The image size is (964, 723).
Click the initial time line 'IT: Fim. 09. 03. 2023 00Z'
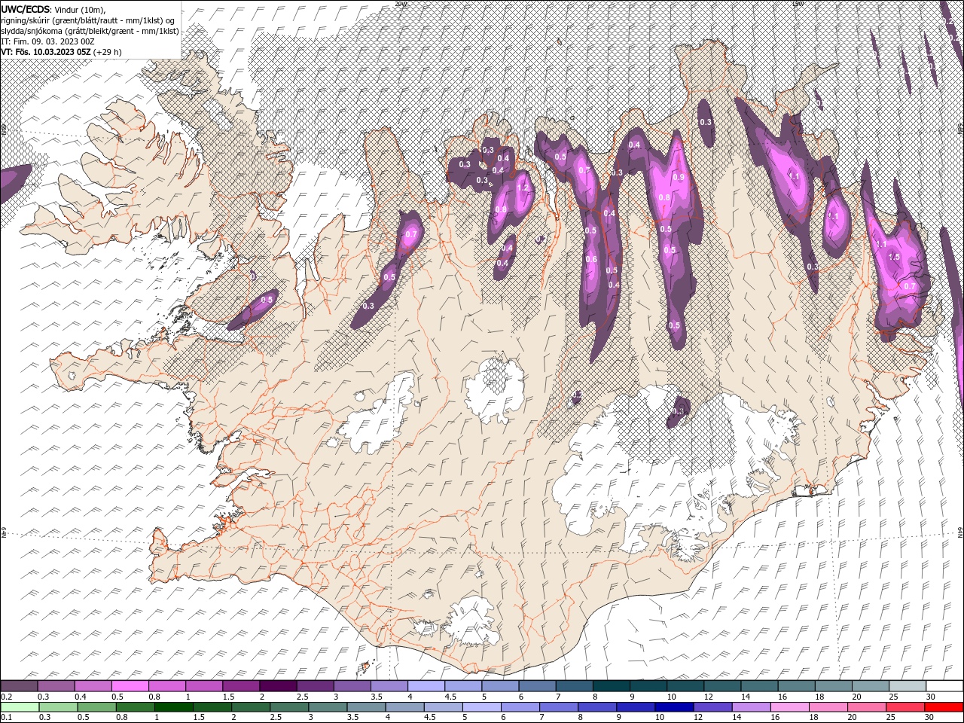(47, 41)
